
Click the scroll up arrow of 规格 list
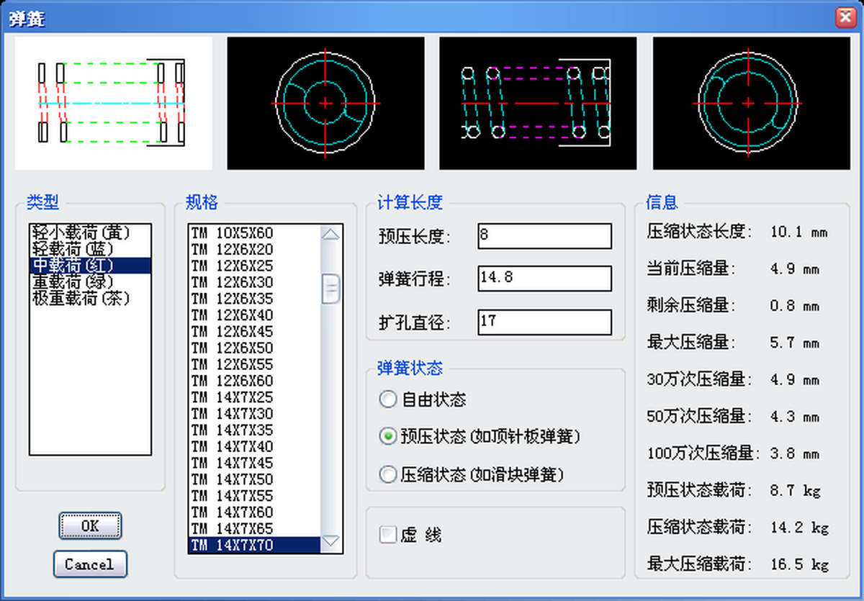click(330, 234)
